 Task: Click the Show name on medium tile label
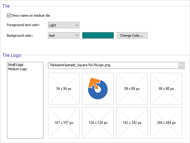31,15
